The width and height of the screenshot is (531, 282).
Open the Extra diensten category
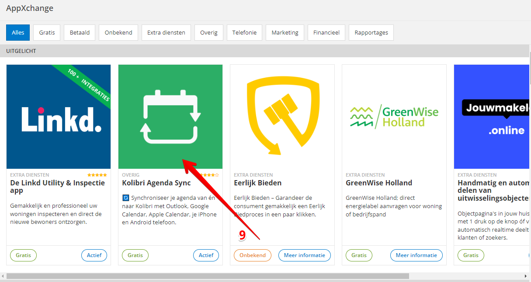pyautogui.click(x=166, y=32)
